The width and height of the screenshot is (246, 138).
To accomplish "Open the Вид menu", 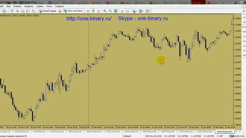I will (x=8, y=6).
